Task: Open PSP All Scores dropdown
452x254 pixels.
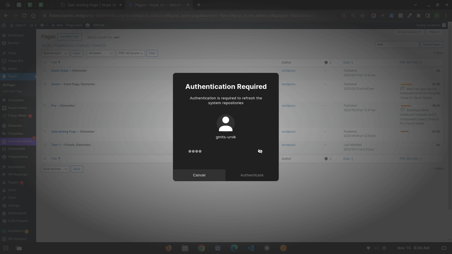Action: (131, 53)
